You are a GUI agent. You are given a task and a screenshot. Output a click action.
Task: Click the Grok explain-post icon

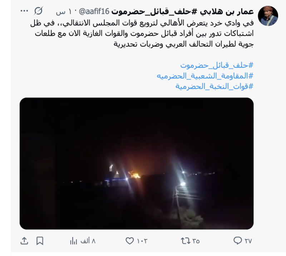(x=39, y=11)
